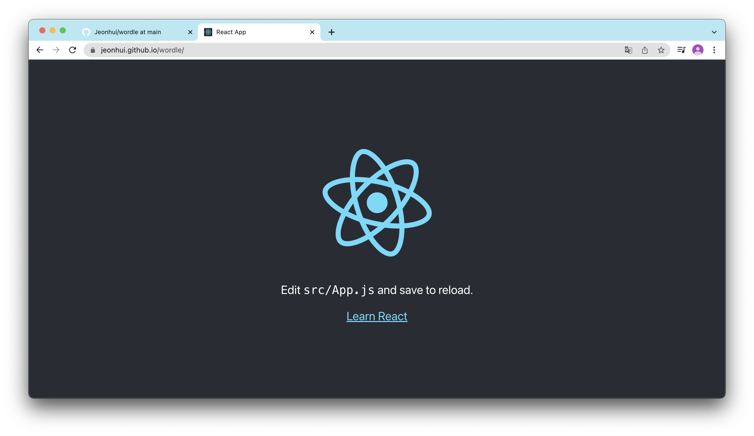Expand the tab search chevron
Image resolution: width=754 pixels, height=436 pixels.
coord(714,32)
